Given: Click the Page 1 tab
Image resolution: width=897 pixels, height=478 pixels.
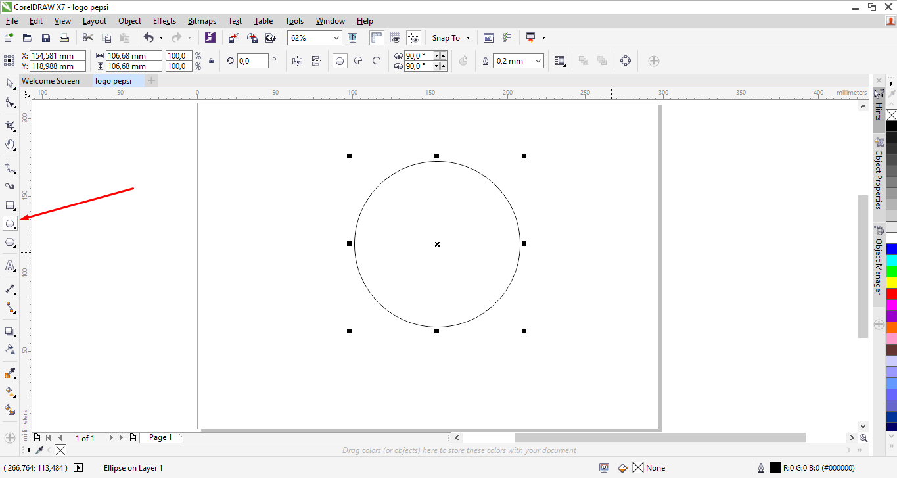Looking at the screenshot, I should [160, 437].
